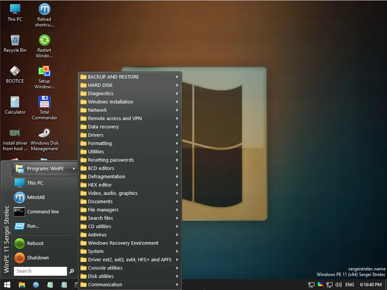Launch MInstAll from the taskbar
Image resolution: width=387 pixels, height=290 pixels.
(36, 284)
